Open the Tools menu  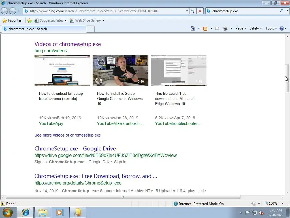[271, 28]
